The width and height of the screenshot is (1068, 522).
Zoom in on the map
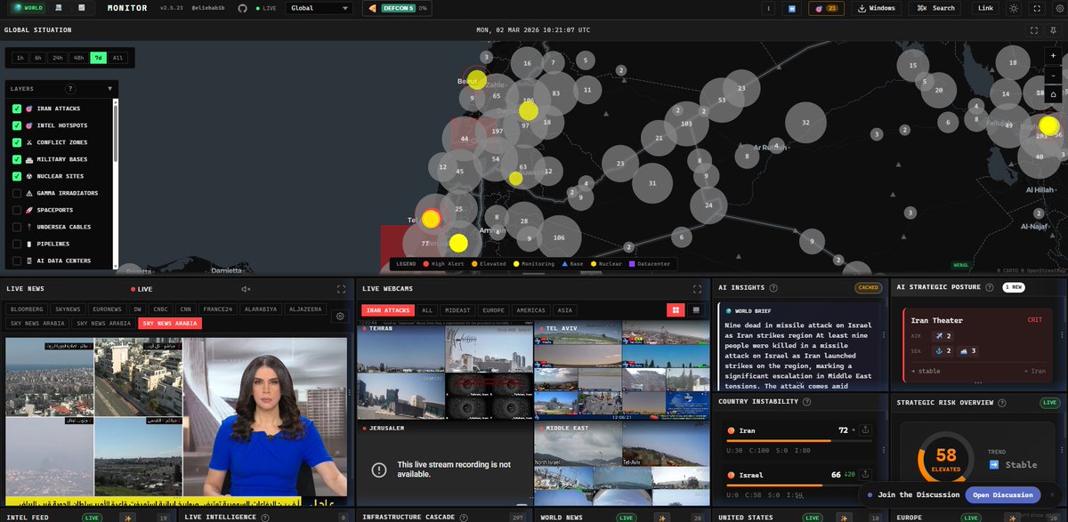point(1053,55)
